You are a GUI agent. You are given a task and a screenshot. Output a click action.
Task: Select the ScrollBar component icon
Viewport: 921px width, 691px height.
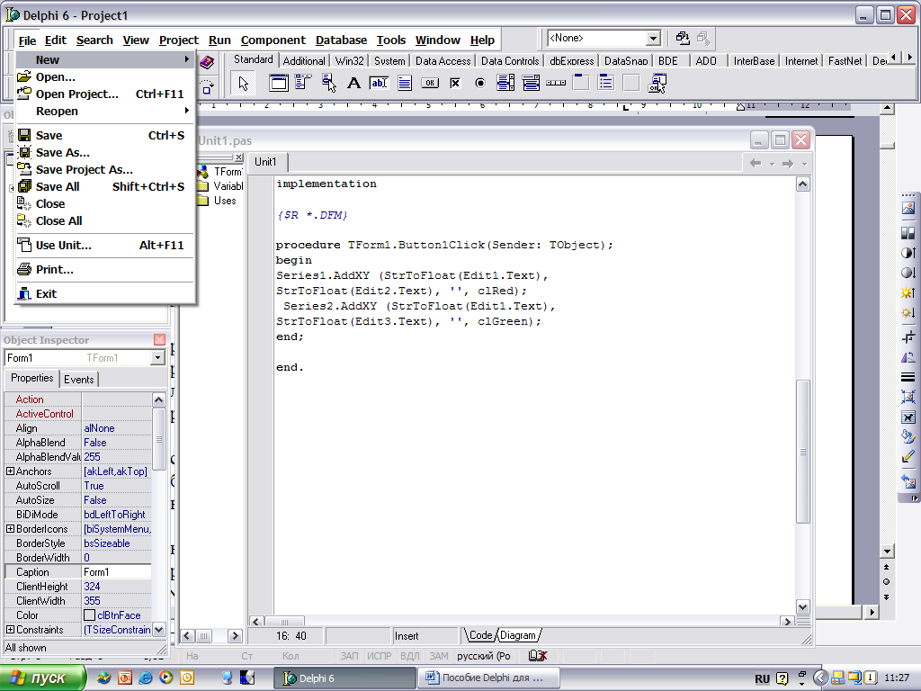pos(556,83)
